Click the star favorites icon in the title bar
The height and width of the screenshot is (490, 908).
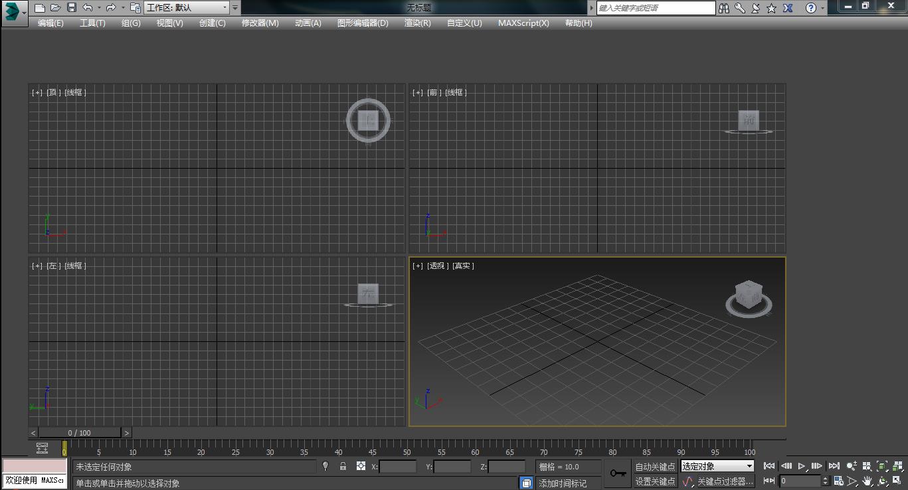tap(771, 8)
